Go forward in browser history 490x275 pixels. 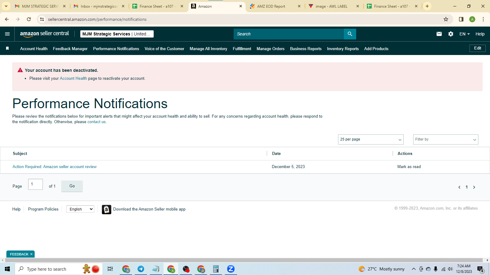(x=18, y=19)
